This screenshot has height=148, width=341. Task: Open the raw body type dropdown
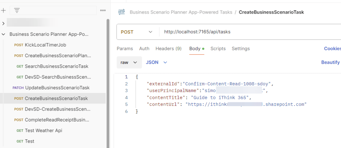click(129, 62)
